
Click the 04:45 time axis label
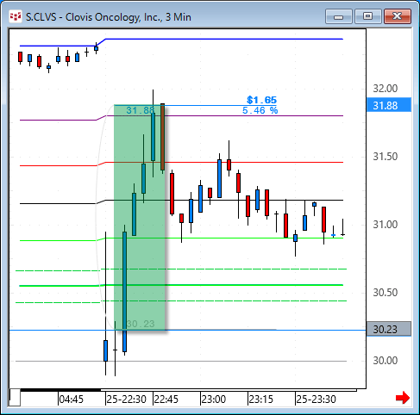point(71,400)
